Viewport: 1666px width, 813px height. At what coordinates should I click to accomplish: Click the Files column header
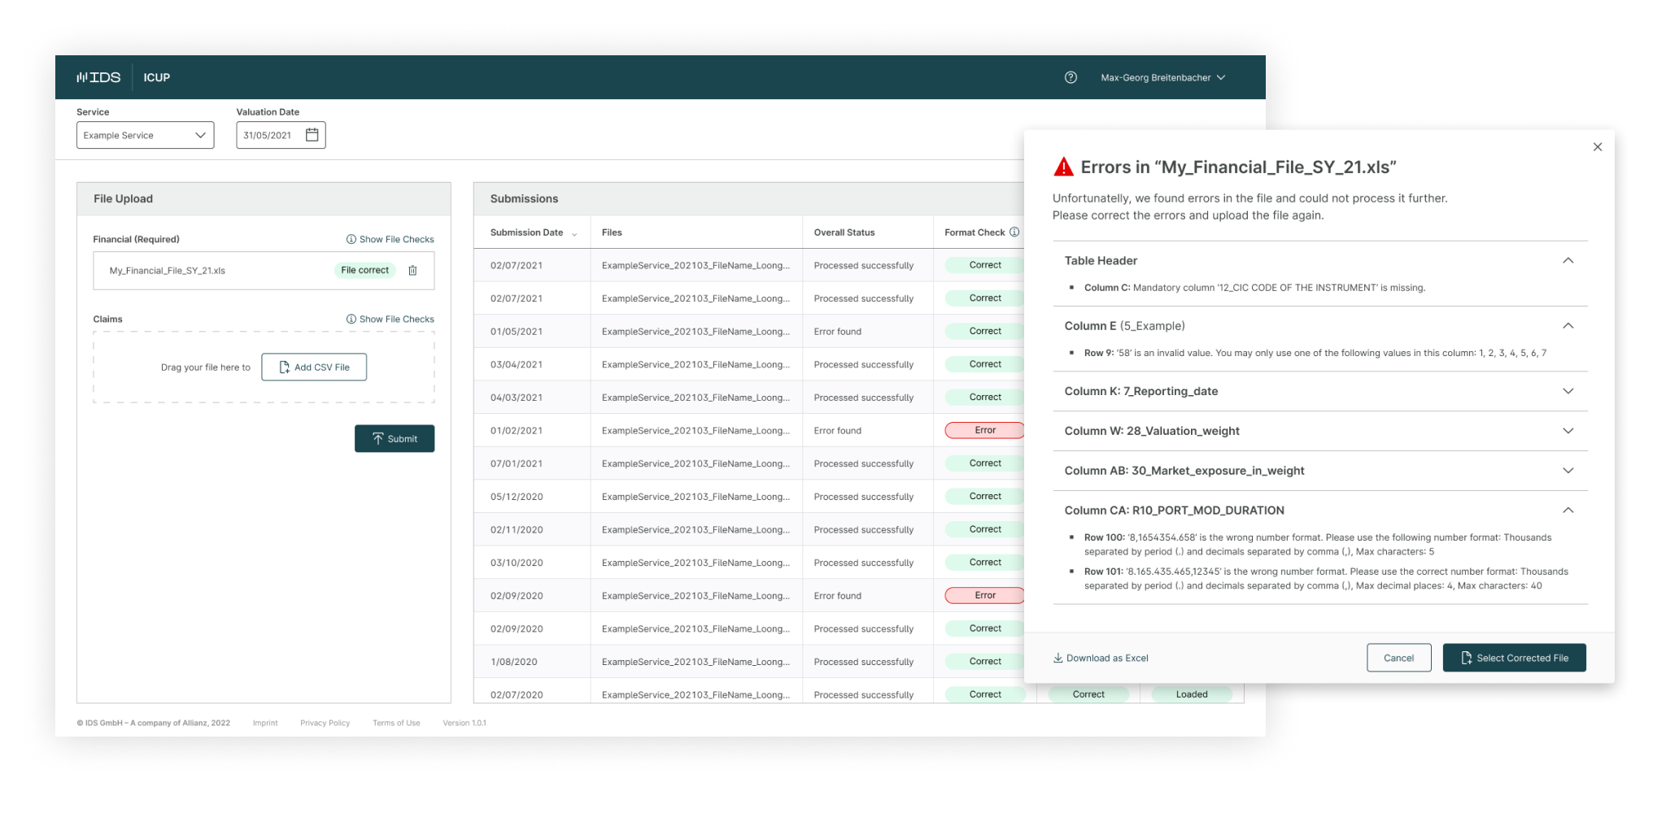(612, 233)
